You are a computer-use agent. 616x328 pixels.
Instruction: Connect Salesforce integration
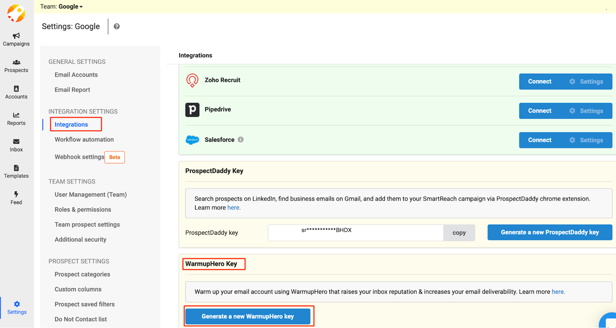pyautogui.click(x=540, y=140)
